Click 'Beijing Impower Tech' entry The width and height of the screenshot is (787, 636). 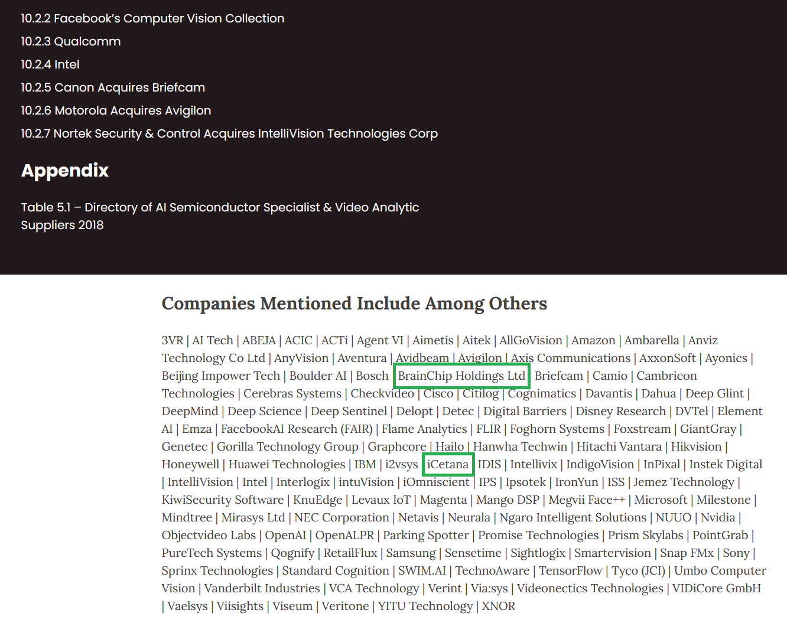221,376
